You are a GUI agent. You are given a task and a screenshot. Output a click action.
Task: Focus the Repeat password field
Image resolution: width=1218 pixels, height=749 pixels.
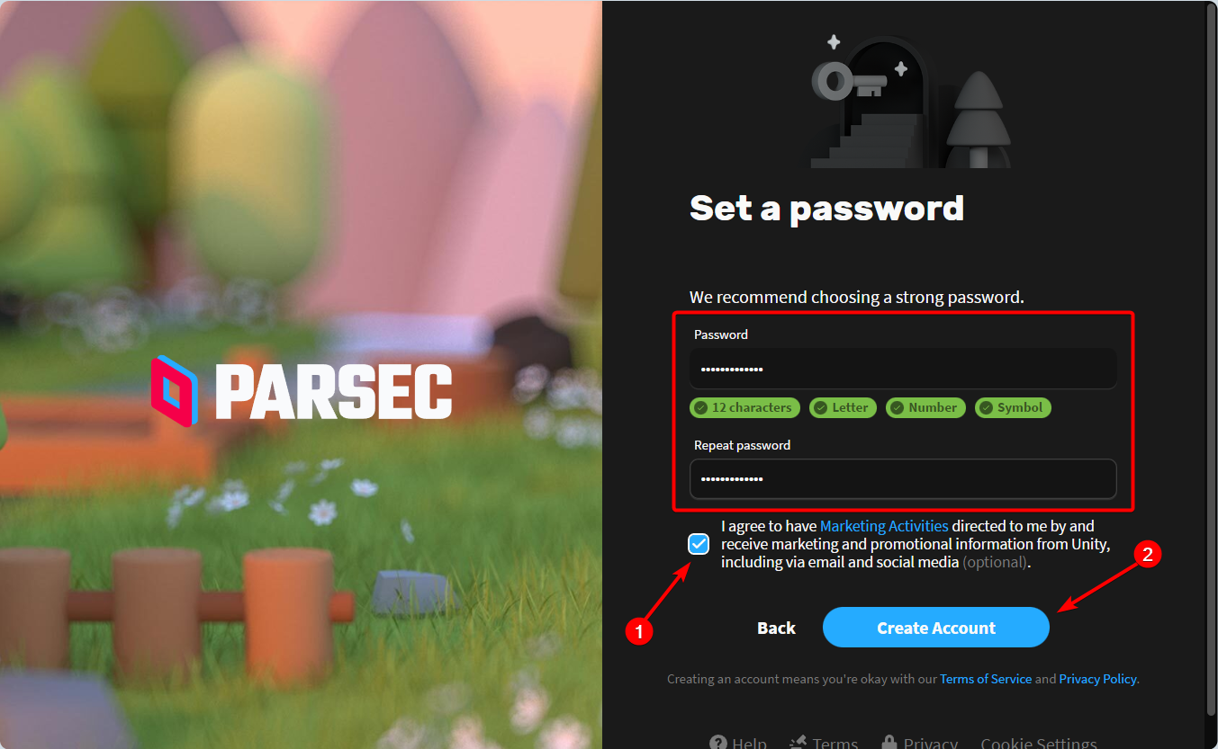903,479
